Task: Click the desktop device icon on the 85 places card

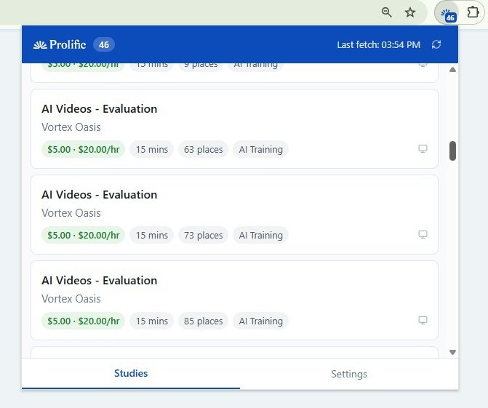Action: tap(423, 321)
